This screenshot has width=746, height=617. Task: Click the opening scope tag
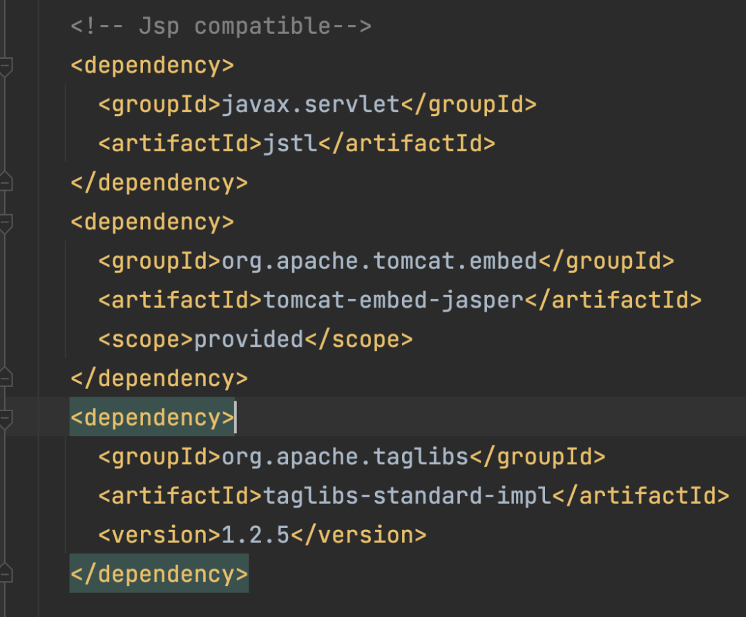click(x=146, y=339)
